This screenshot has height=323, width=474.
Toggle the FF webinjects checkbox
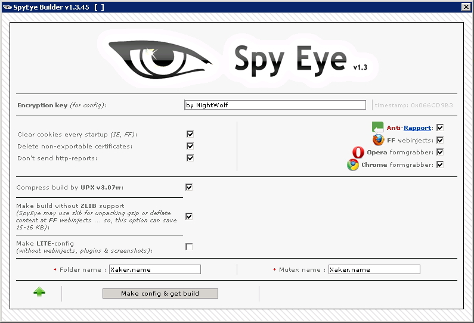click(x=440, y=140)
